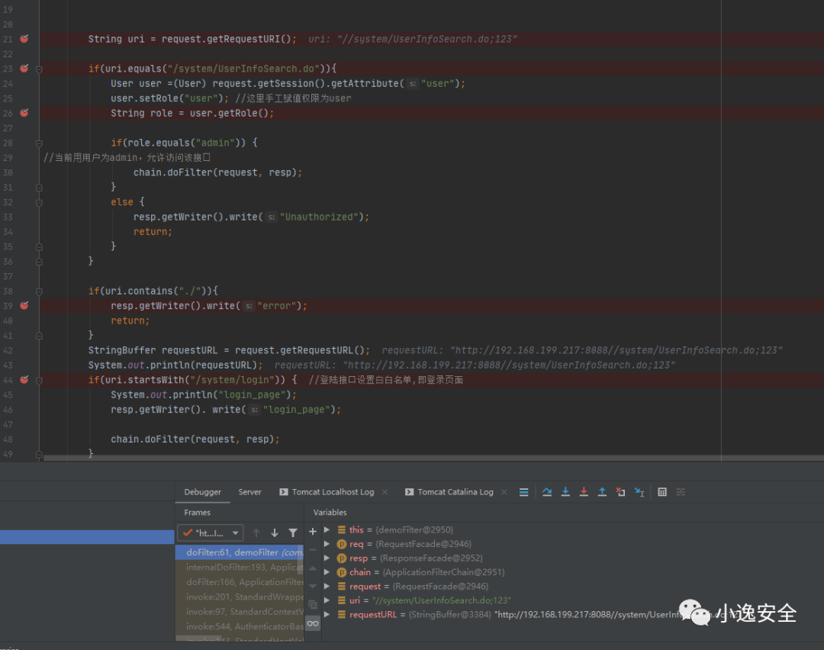The image size is (824, 650).
Task: Expand the 'chain' variable node
Action: pos(327,571)
